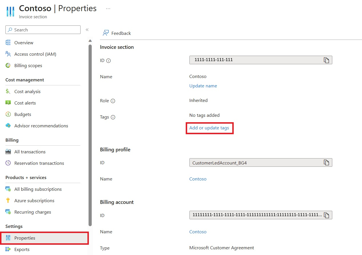Click 'Microsoft Customer Agreement' type value
The width and height of the screenshot is (362, 255).
(221, 248)
